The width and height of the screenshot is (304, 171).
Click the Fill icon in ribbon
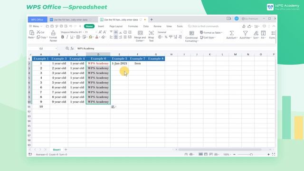coord(263,33)
